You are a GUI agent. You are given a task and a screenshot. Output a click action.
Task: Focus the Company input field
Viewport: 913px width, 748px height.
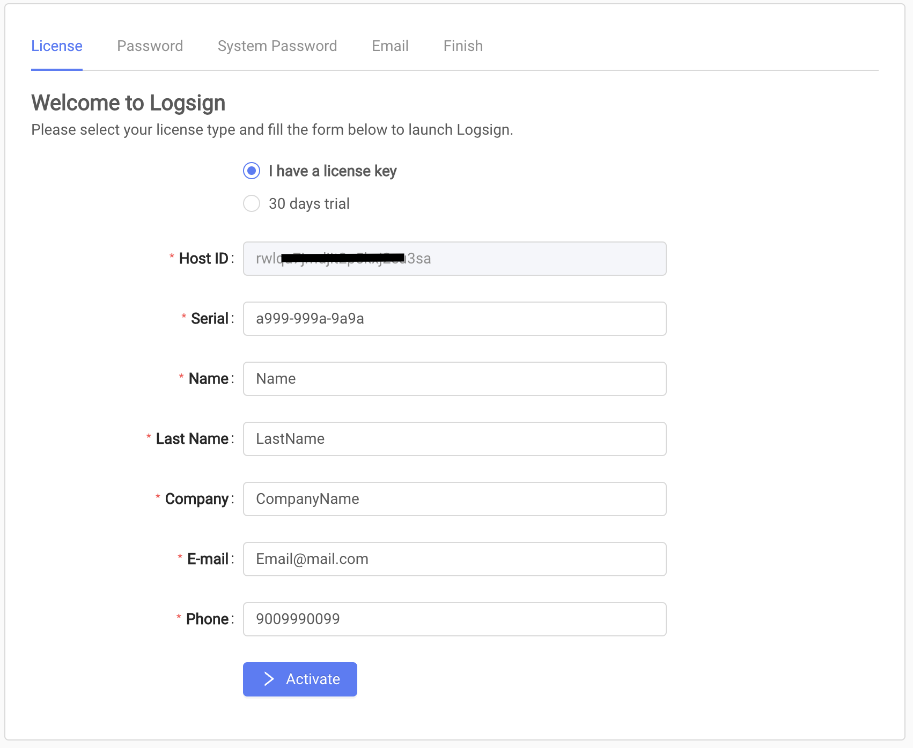point(455,499)
